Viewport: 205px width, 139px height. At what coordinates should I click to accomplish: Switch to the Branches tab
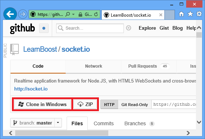[139, 123]
